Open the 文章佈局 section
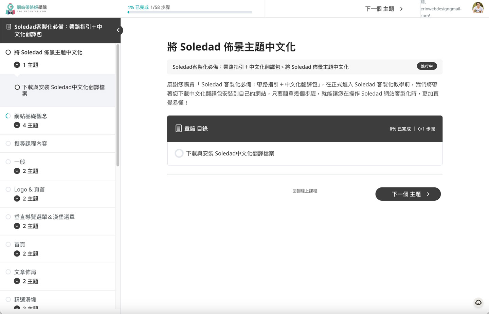489x314 pixels. pos(25,272)
